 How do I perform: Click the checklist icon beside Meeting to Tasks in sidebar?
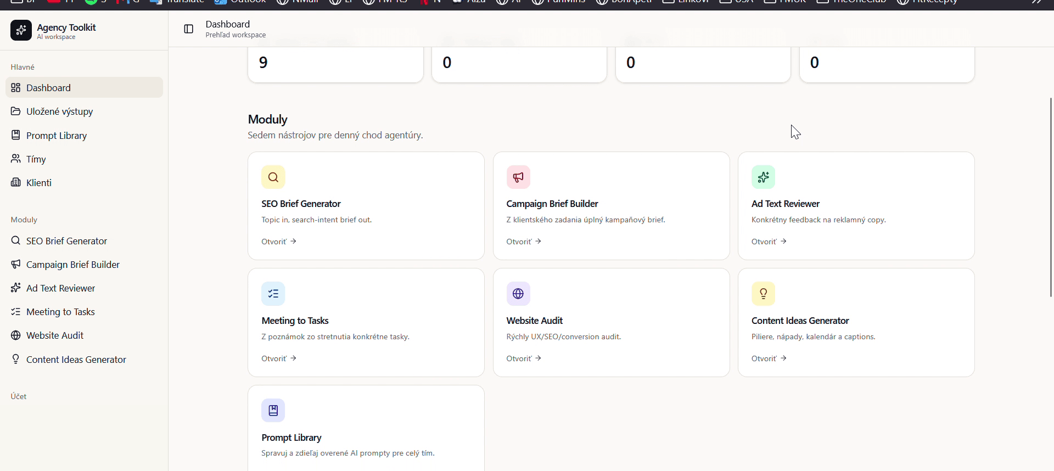point(16,311)
